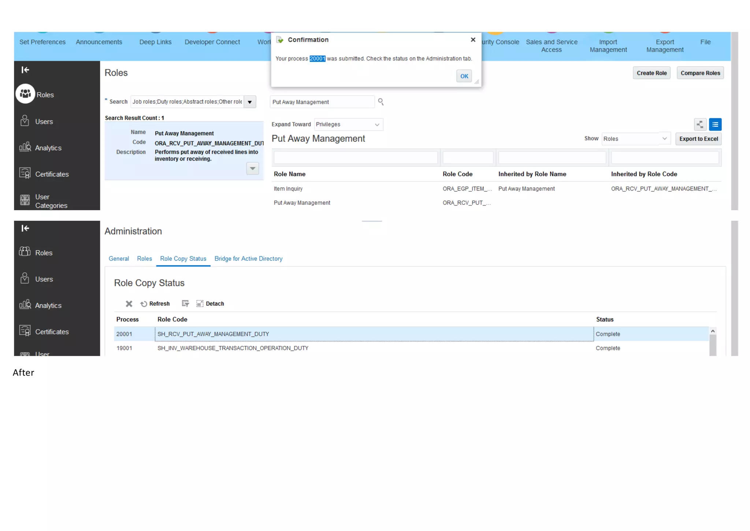Open Bridge for Active Directory tab
Viewport: 750px width, 531px height.
(248, 258)
